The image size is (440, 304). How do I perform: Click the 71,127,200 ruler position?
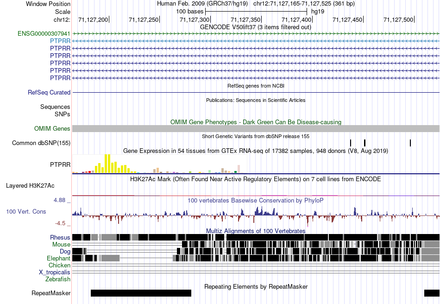click(93, 19)
